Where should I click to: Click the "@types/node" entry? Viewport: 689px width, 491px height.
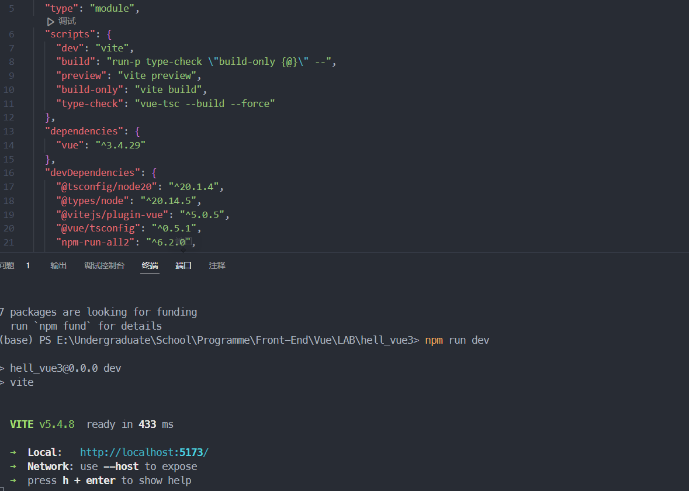92,201
